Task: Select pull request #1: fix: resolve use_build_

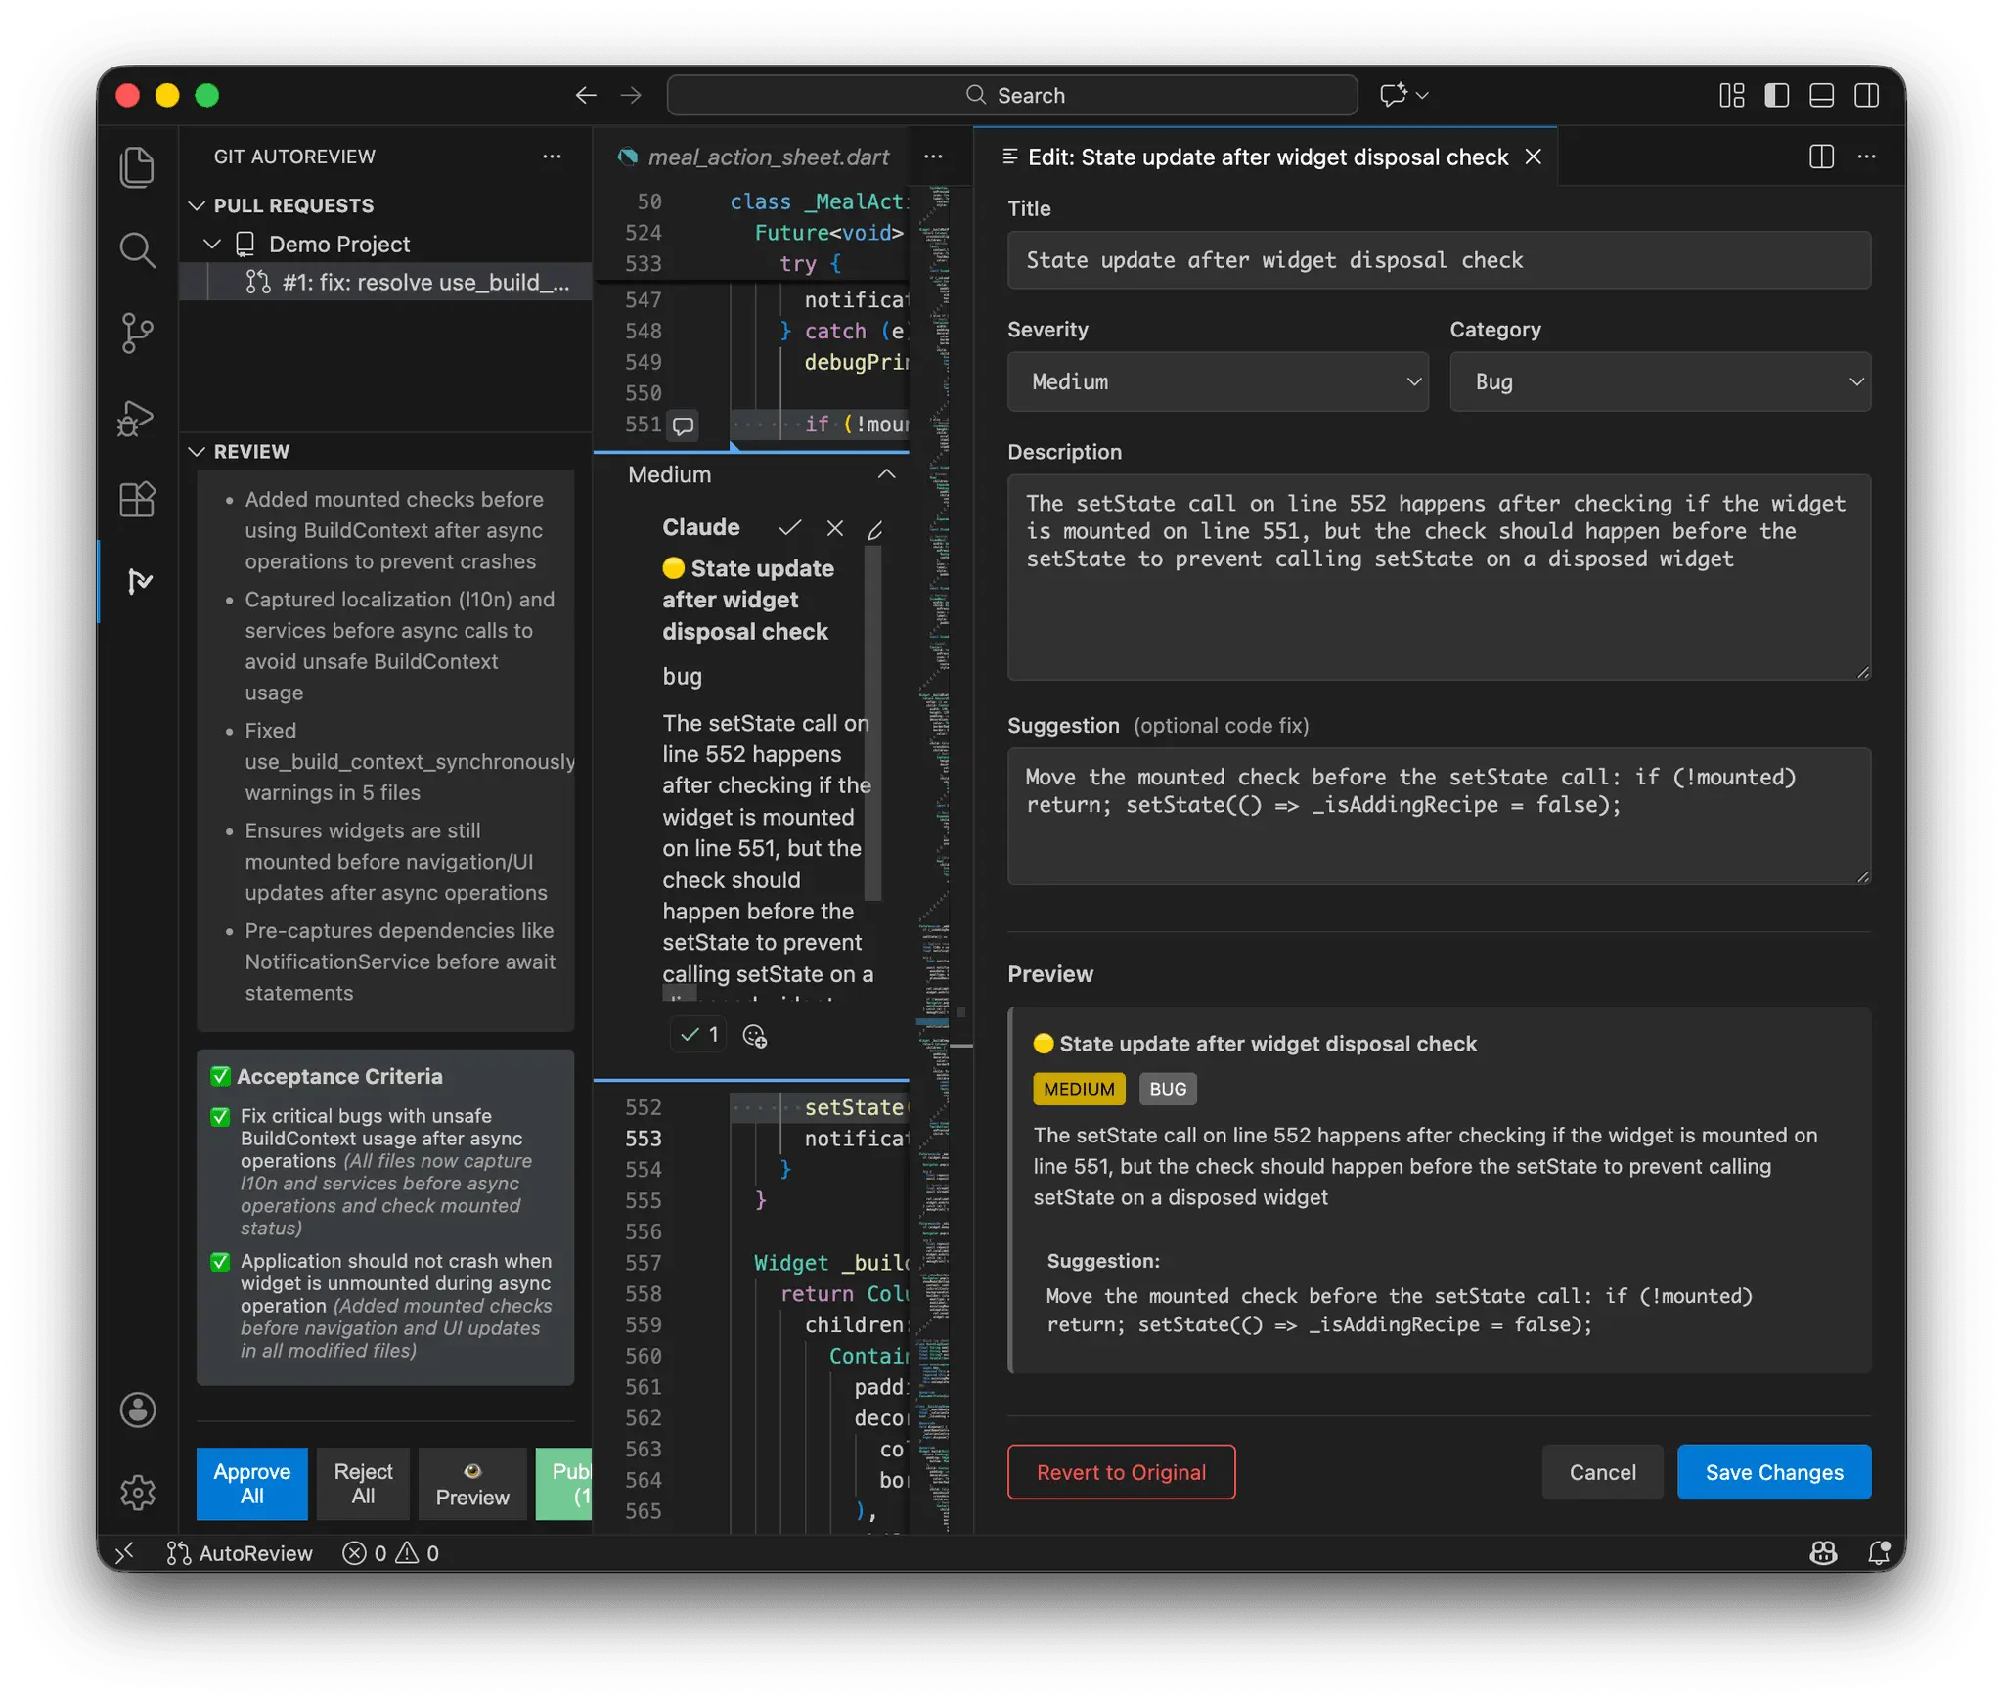Action: click(x=387, y=282)
